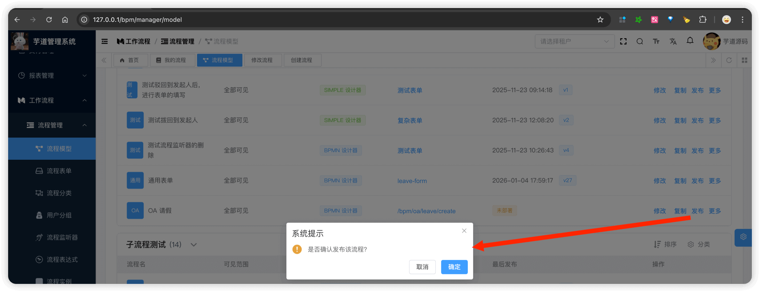
Task: Open 流程表达式 in the sidebar
Action: point(52,260)
